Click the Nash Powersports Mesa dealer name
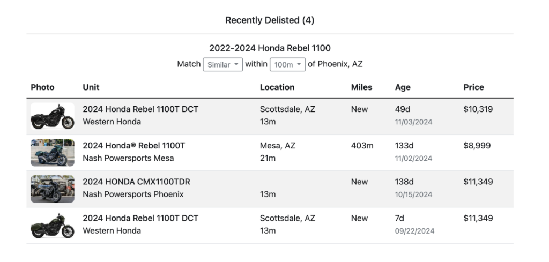The image size is (549, 262). [128, 158]
